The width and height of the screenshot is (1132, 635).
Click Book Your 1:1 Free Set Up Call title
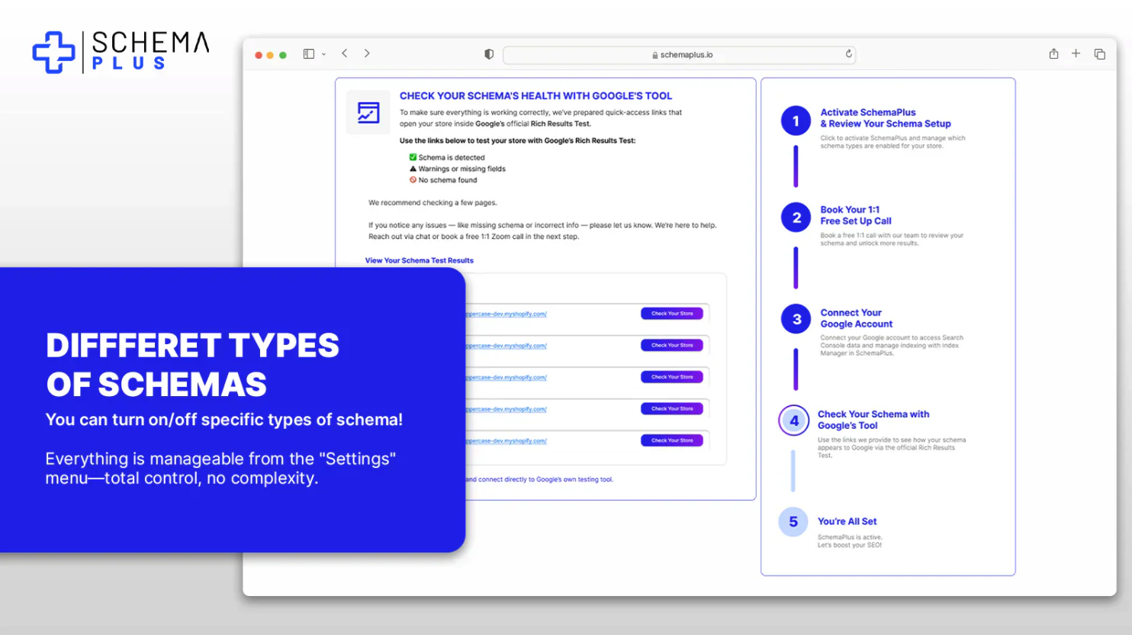coord(856,215)
